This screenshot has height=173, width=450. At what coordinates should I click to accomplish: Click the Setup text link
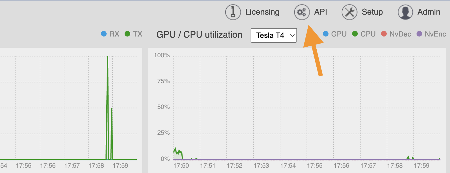372,12
